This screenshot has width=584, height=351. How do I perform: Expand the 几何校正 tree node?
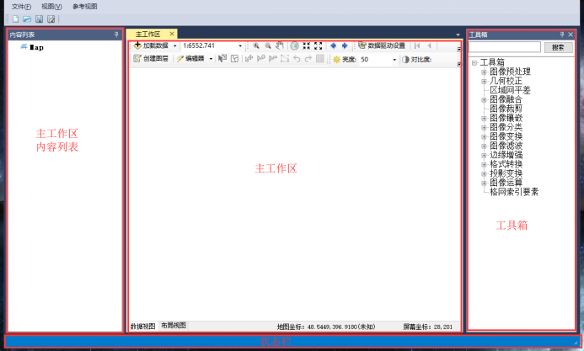pyautogui.click(x=484, y=81)
